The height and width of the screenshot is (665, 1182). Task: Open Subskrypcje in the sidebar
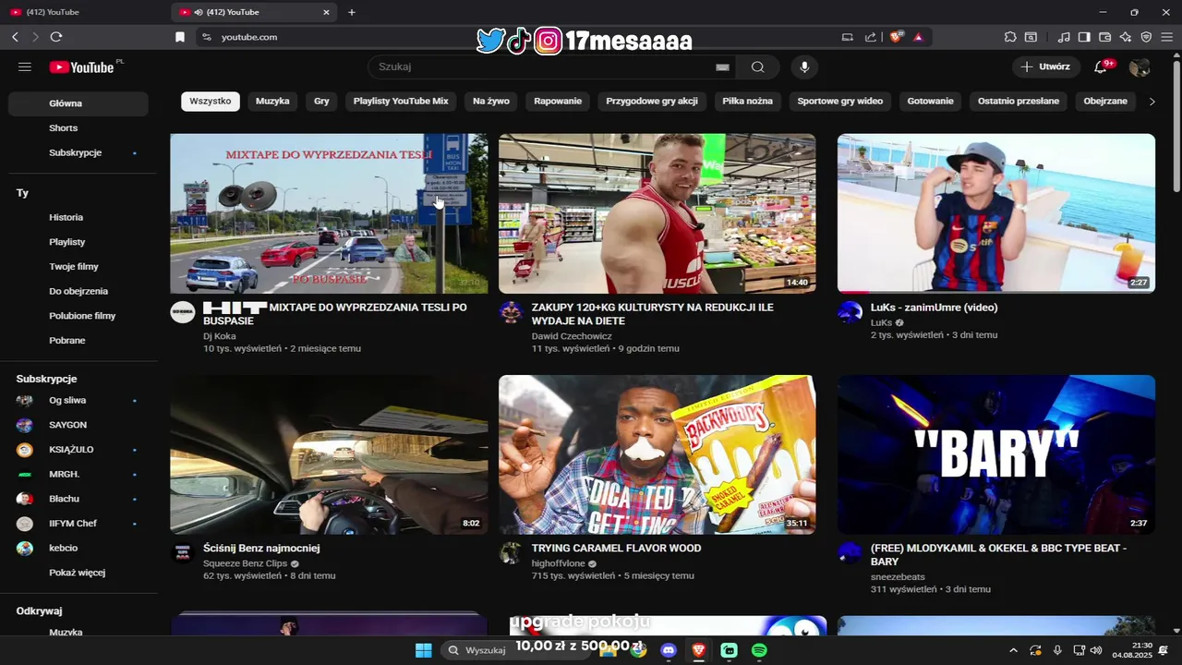(x=78, y=152)
